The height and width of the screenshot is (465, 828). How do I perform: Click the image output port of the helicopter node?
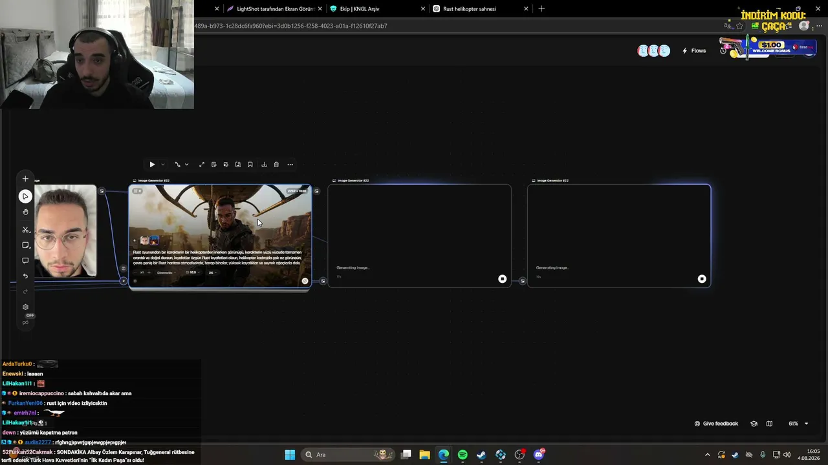(316, 191)
